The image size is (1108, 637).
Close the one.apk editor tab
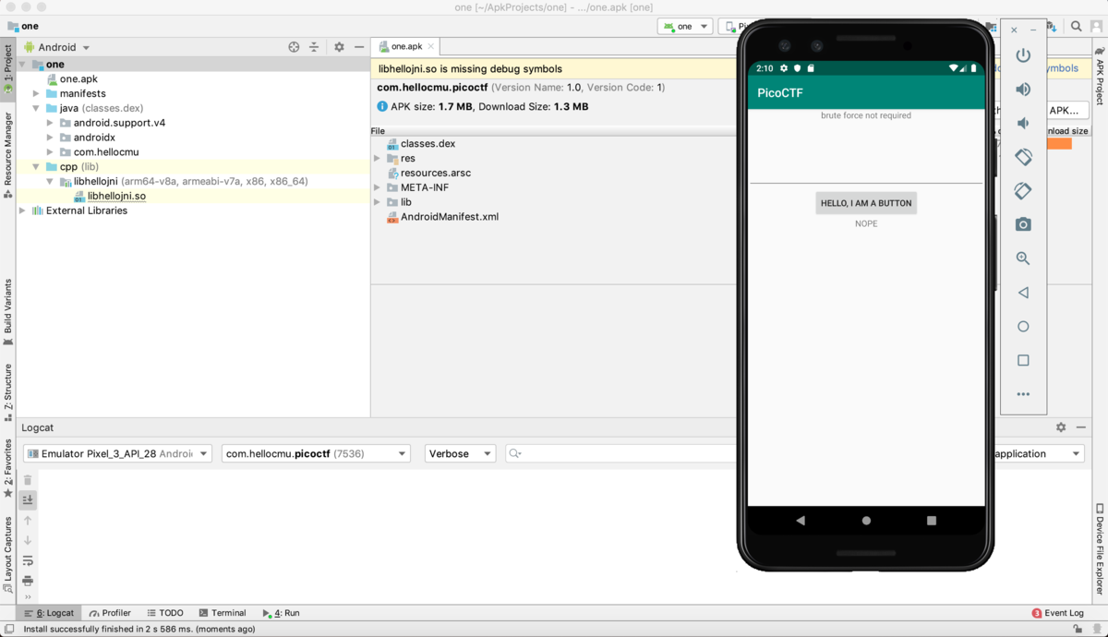pos(431,46)
